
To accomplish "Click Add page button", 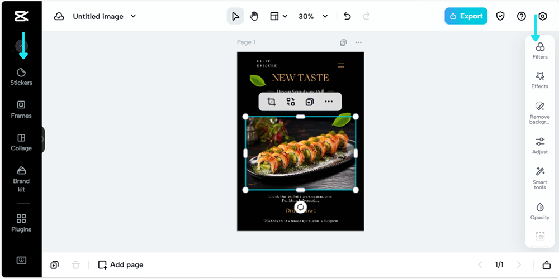I will click(121, 264).
